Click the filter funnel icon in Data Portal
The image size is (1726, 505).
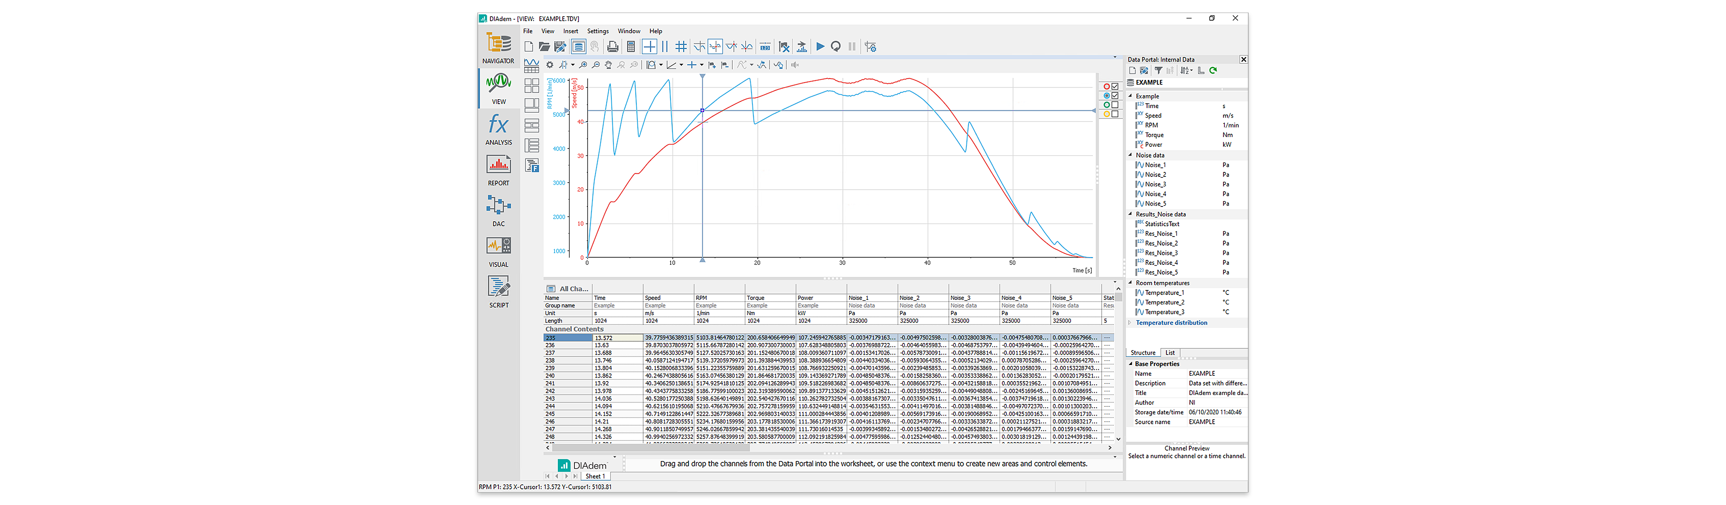pos(1158,70)
